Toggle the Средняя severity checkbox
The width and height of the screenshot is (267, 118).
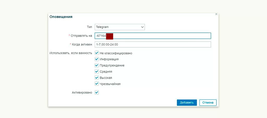97,71
